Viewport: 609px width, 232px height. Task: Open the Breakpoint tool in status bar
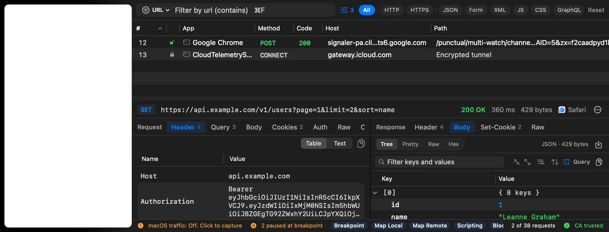(x=349, y=226)
